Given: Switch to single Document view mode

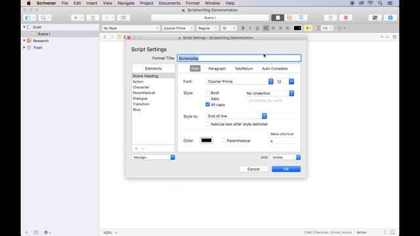Looking at the screenshot, I should tap(278, 18).
